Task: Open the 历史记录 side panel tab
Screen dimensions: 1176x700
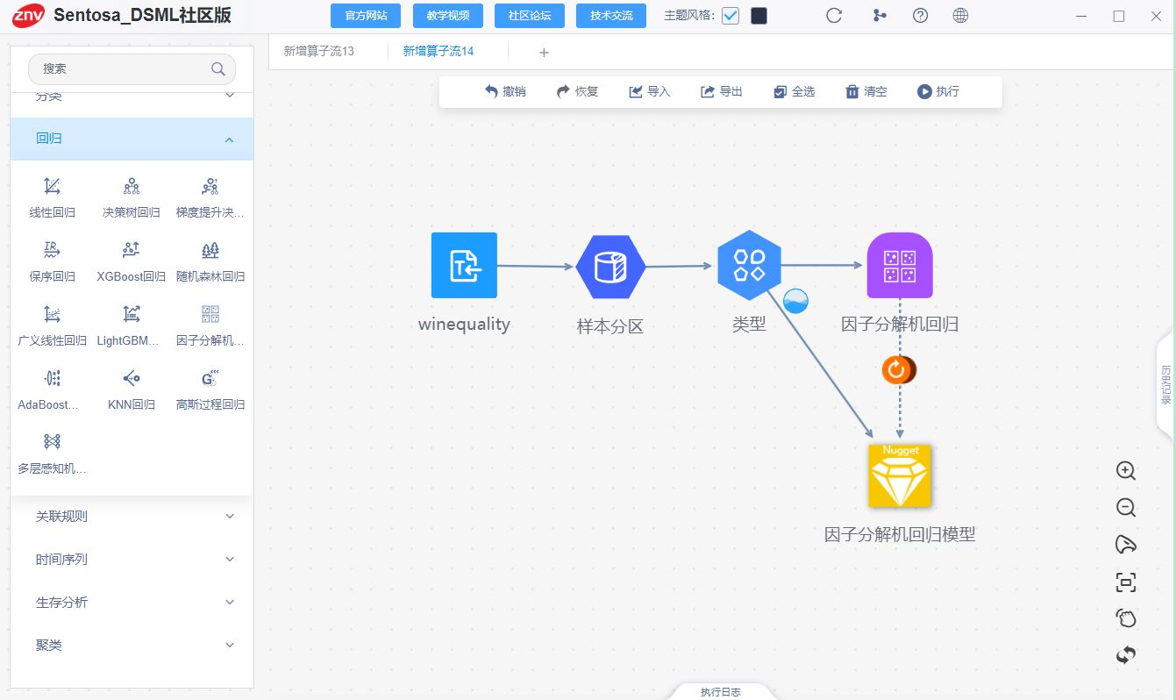Action: pos(1165,385)
